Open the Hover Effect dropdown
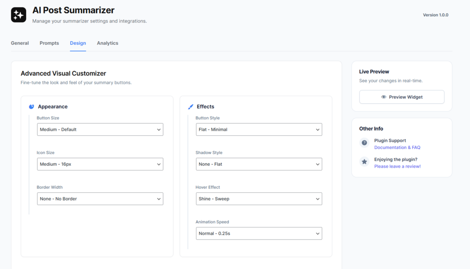 coord(259,199)
